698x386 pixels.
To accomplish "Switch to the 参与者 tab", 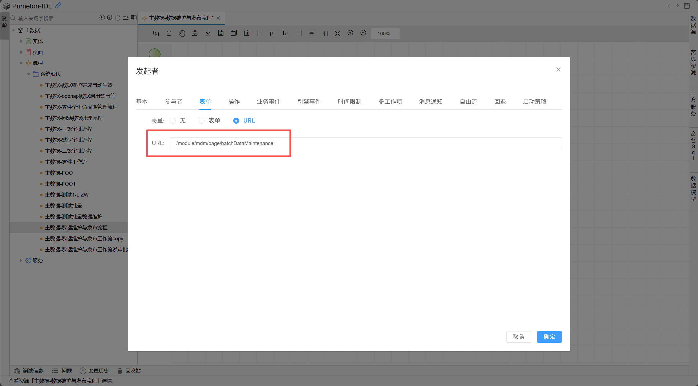I will (173, 101).
